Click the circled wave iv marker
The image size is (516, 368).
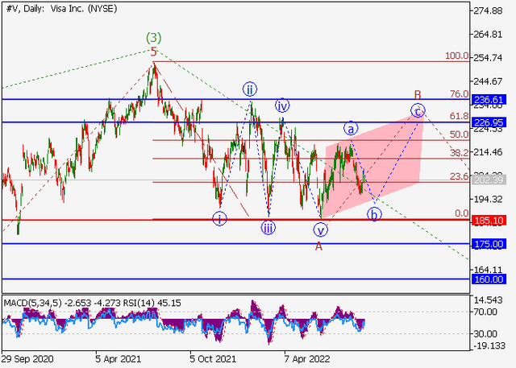point(281,105)
